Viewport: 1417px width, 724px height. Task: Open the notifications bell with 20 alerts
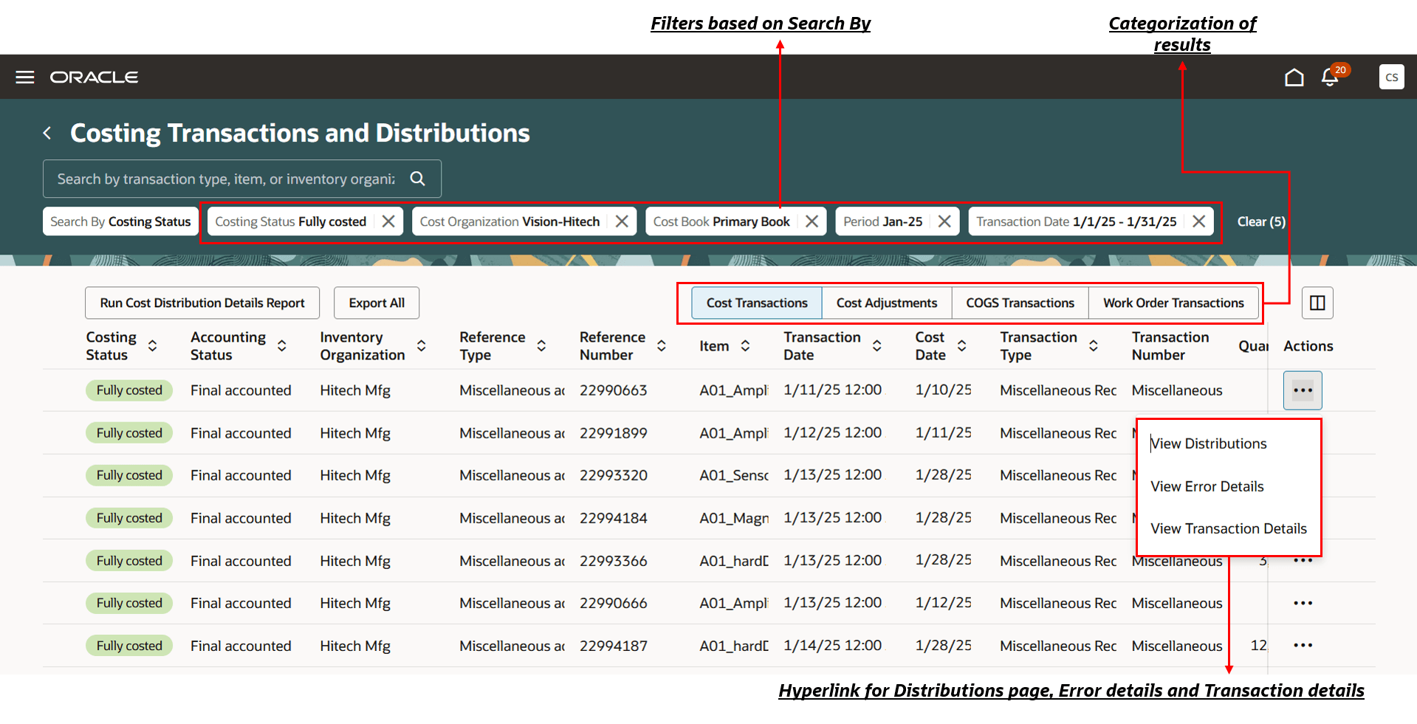click(x=1328, y=77)
